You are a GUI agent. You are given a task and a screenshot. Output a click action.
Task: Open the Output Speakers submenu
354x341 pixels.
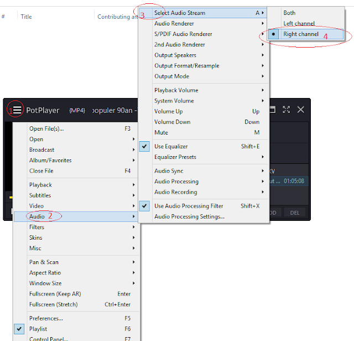[x=203, y=55]
